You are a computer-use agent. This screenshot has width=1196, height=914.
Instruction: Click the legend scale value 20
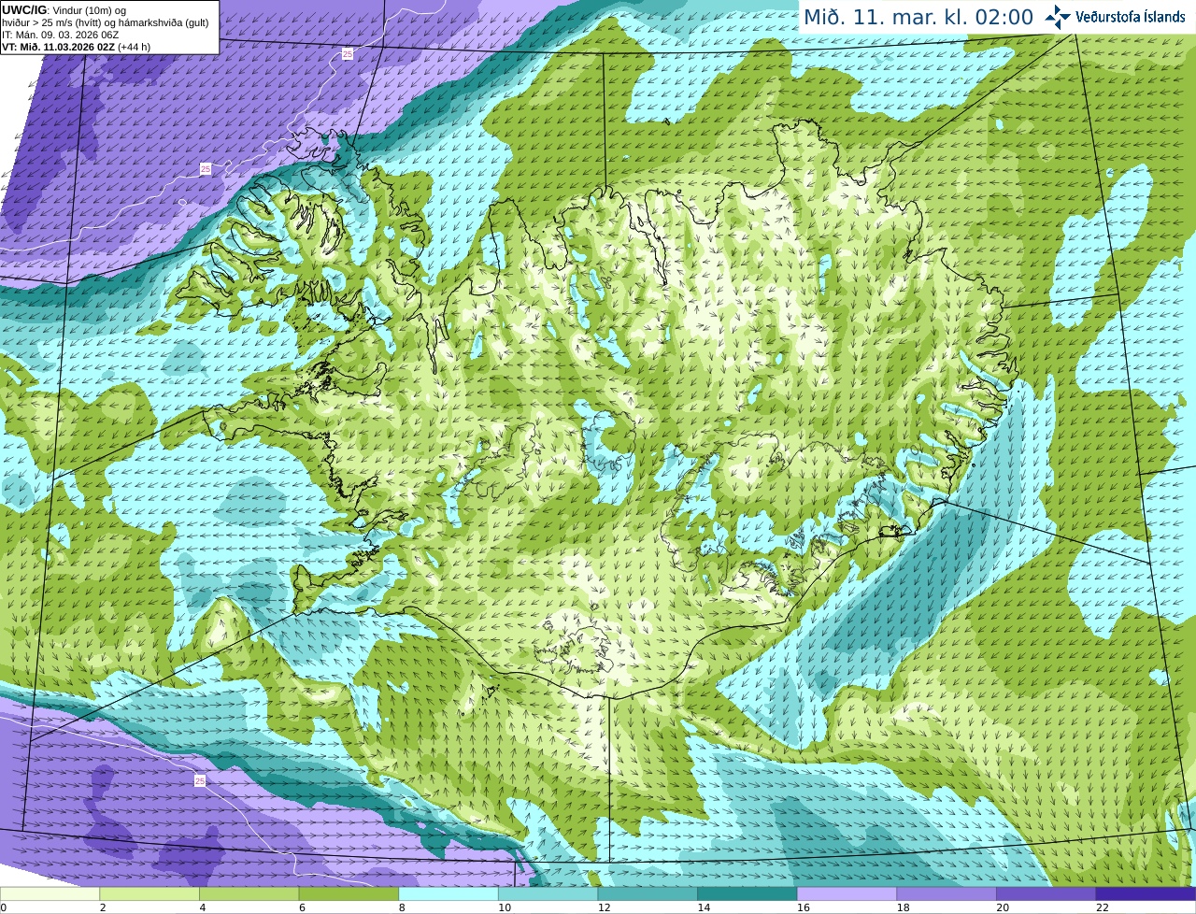pos(1003,907)
